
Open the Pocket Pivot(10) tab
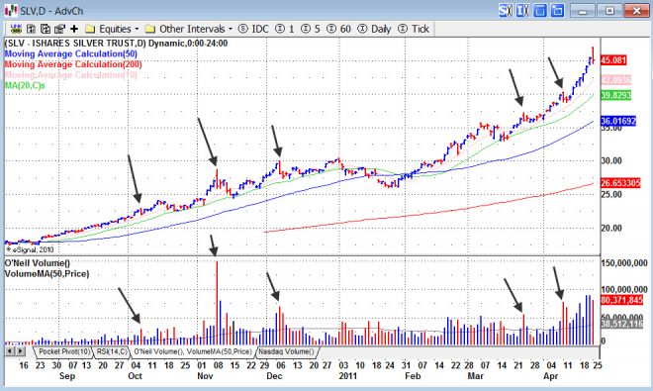[x=64, y=351]
